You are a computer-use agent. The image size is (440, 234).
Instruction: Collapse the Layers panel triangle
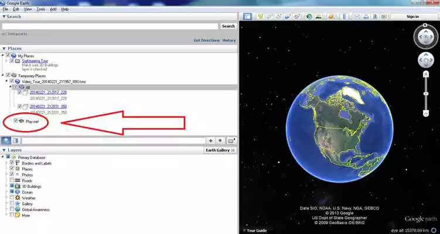point(4,150)
